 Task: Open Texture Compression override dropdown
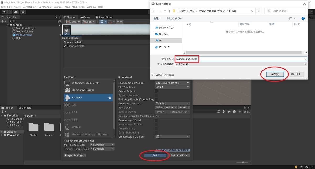tap(102, 149)
